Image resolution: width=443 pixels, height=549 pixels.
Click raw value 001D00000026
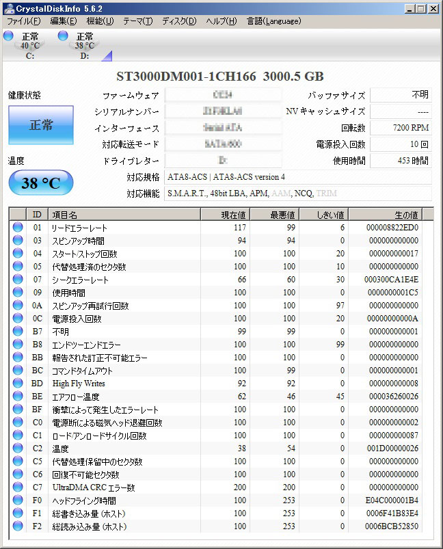click(x=392, y=448)
